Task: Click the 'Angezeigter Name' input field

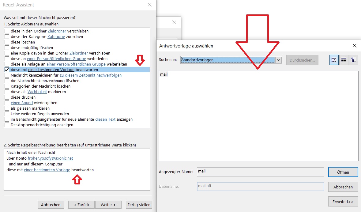Action: pyautogui.click(x=260, y=172)
